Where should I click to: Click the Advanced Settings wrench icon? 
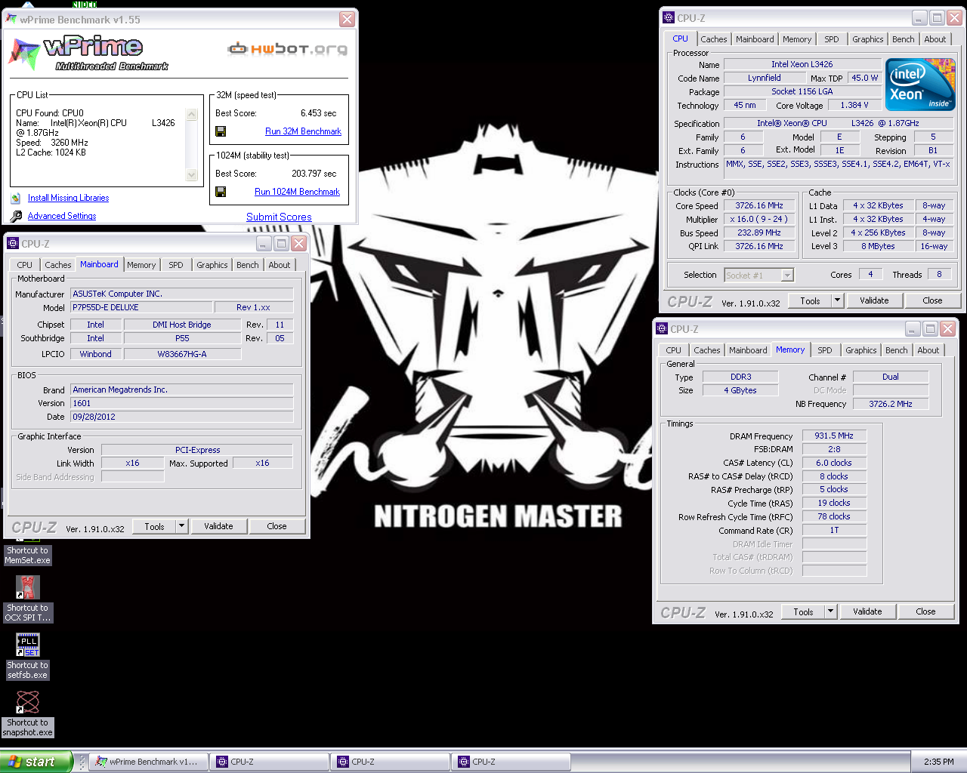(x=16, y=216)
